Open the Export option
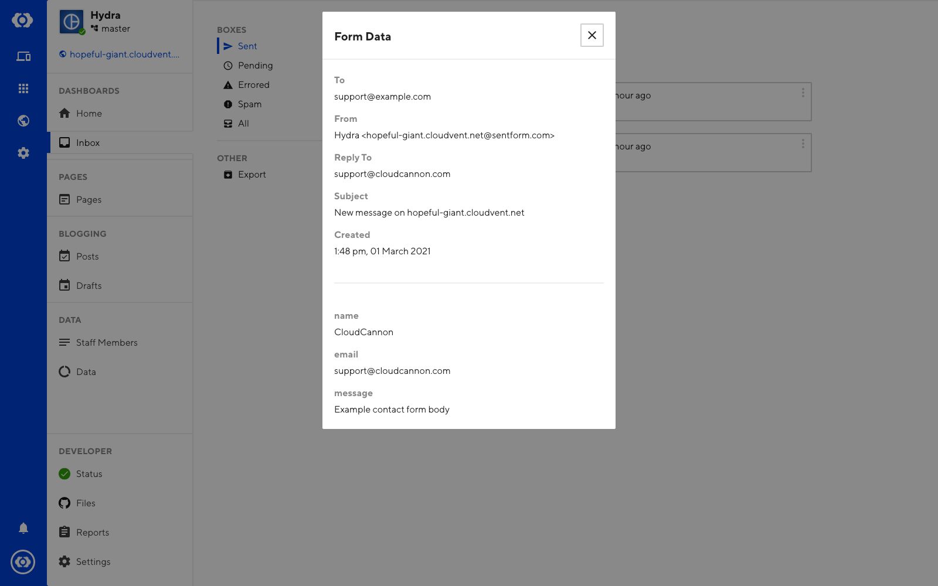The width and height of the screenshot is (938, 586). pyautogui.click(x=252, y=175)
